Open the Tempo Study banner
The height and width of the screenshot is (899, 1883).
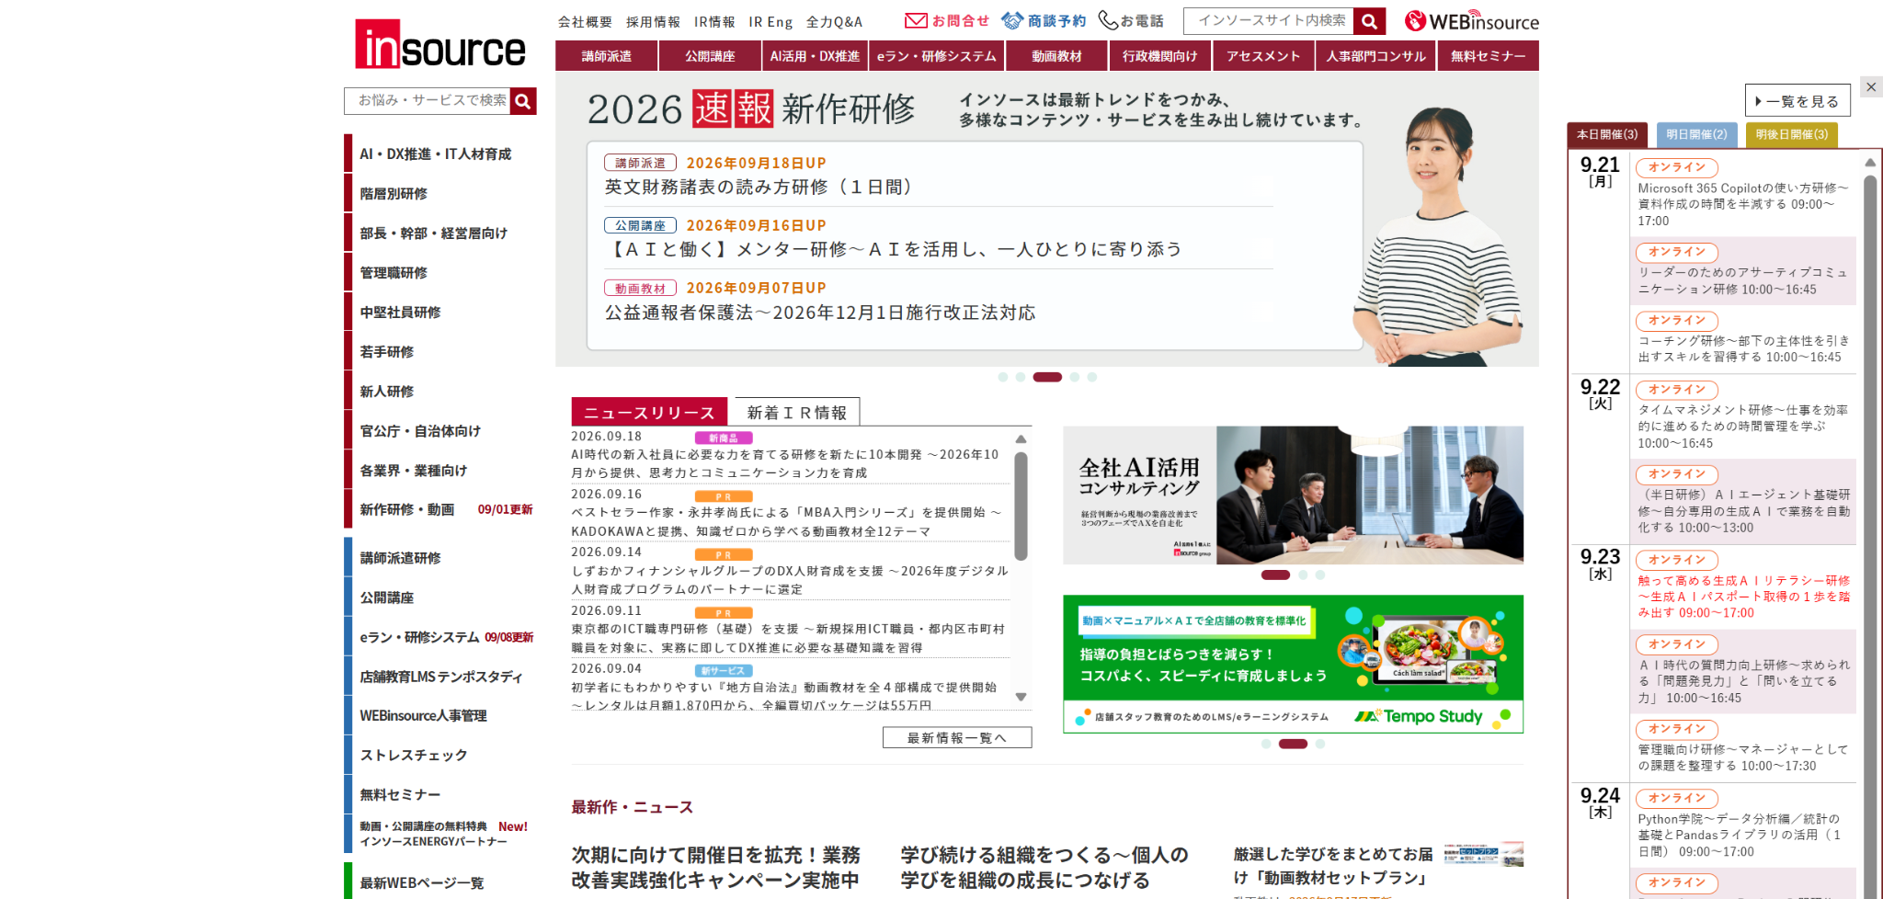click(x=1293, y=664)
